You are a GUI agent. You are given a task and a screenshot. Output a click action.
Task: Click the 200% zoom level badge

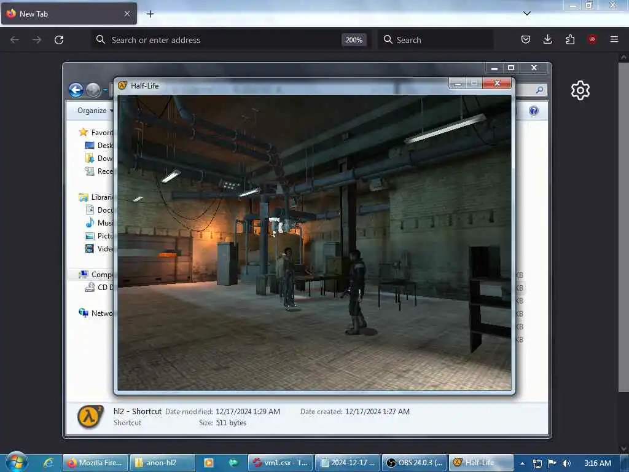354,40
